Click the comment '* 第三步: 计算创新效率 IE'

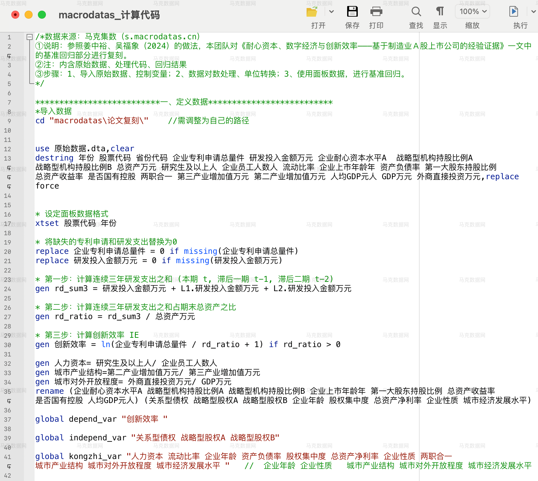click(x=87, y=335)
